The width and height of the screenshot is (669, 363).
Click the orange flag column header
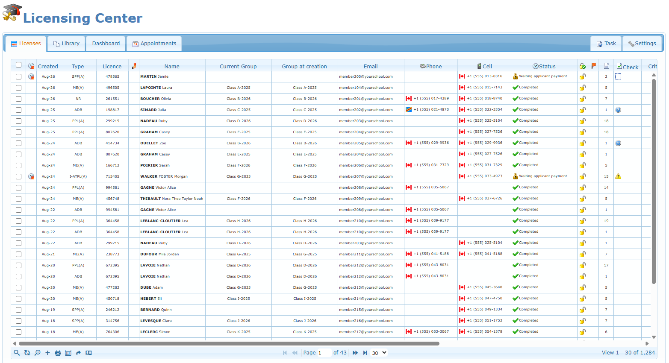tap(593, 66)
